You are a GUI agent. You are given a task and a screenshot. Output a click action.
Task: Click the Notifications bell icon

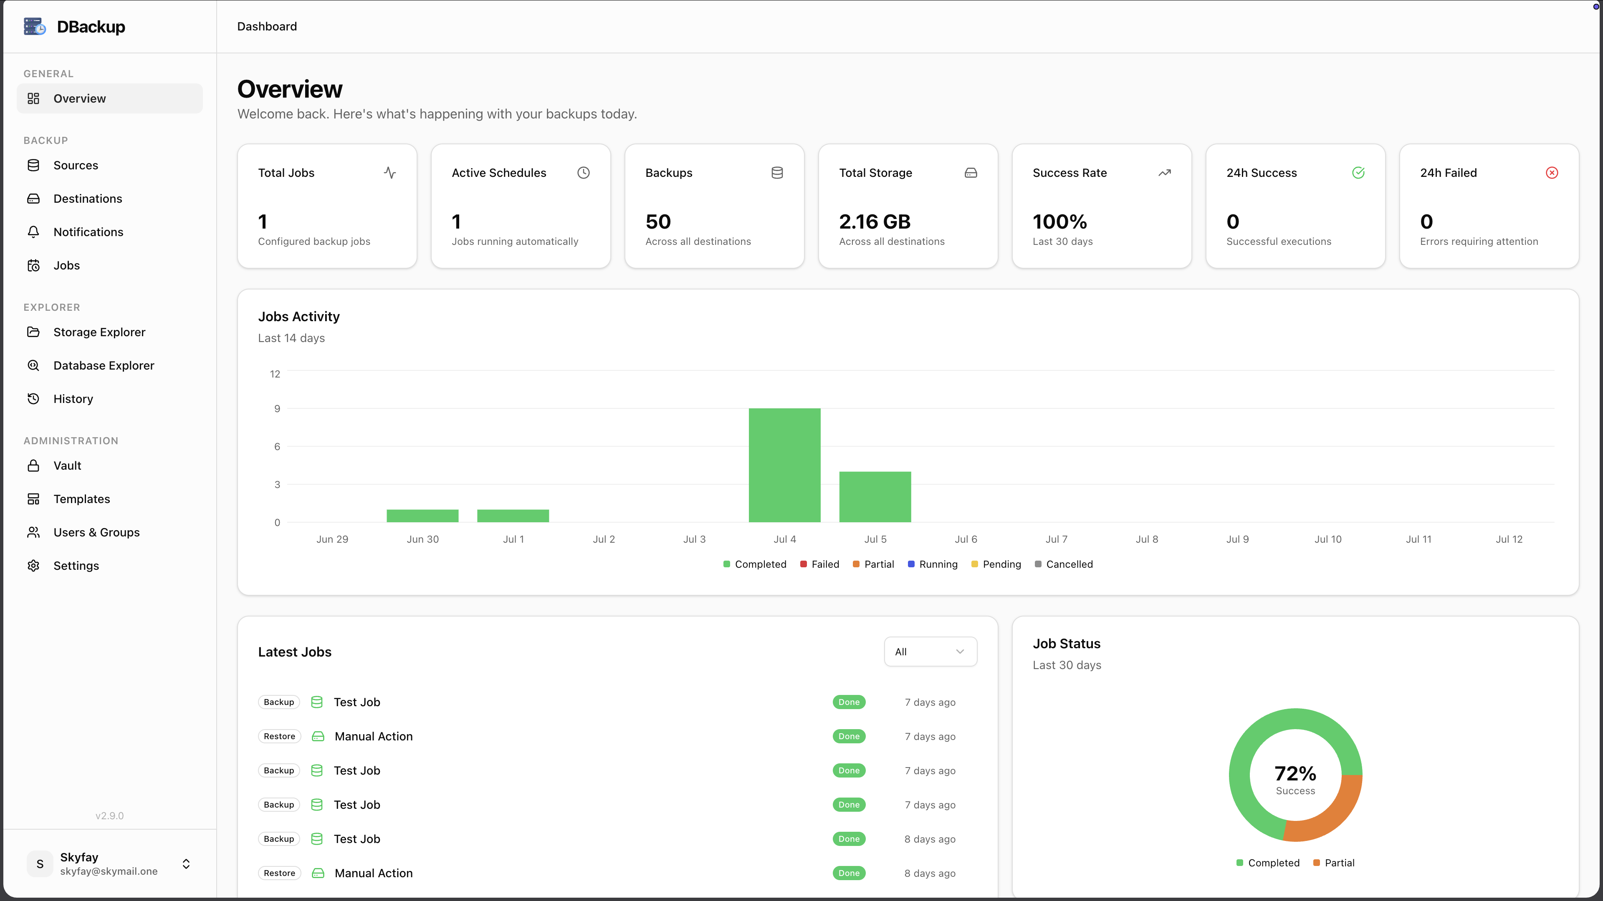pyautogui.click(x=33, y=232)
